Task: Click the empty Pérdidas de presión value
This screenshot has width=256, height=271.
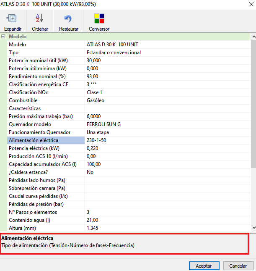Action: tap(168, 204)
